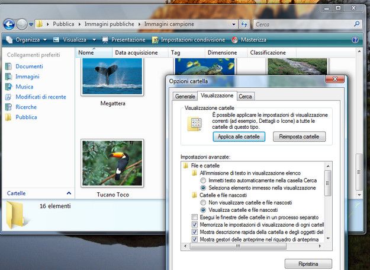Click the Documenti sidebar icon
Screen dimensions: 370x270
click(8, 66)
